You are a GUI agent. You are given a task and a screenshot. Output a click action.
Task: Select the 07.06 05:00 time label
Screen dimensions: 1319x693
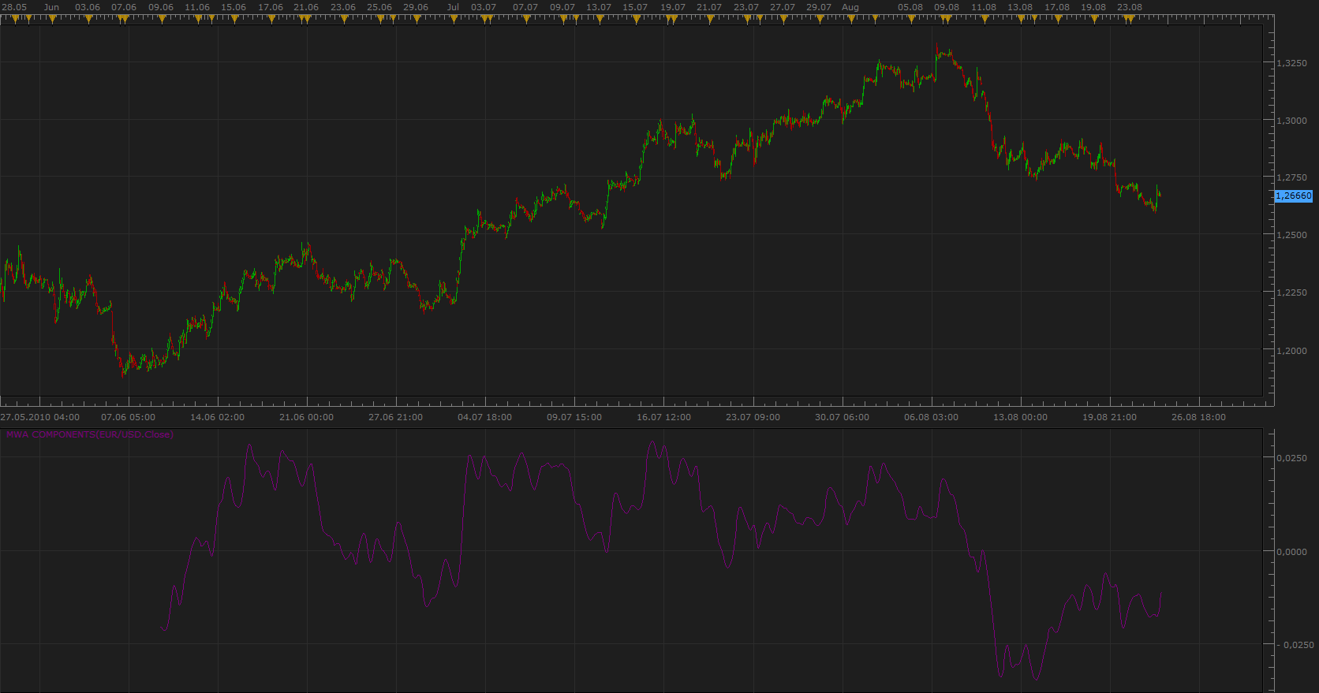pyautogui.click(x=129, y=417)
